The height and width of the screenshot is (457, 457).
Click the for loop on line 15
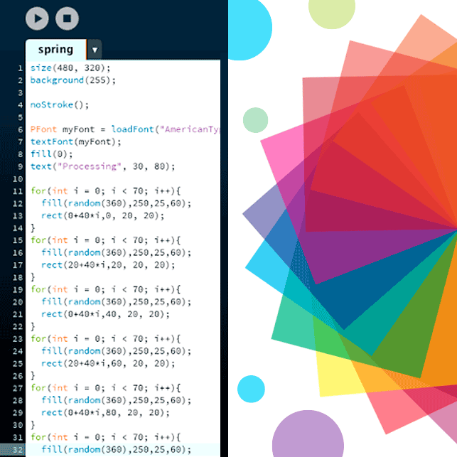click(105, 240)
